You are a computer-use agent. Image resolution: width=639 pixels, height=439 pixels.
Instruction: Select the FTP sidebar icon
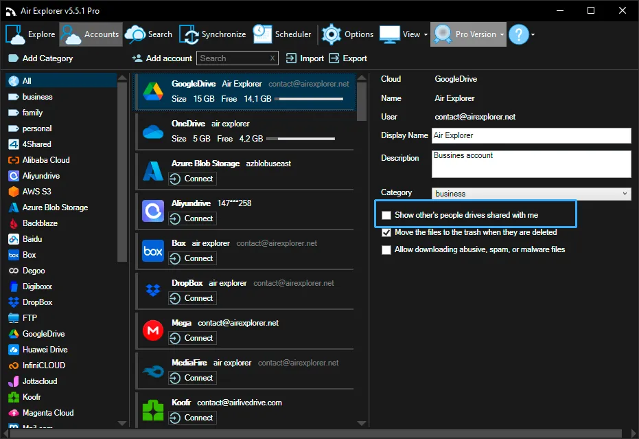(14, 318)
